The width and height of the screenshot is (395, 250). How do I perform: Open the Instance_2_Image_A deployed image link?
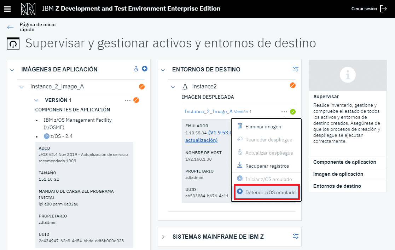pos(209,111)
